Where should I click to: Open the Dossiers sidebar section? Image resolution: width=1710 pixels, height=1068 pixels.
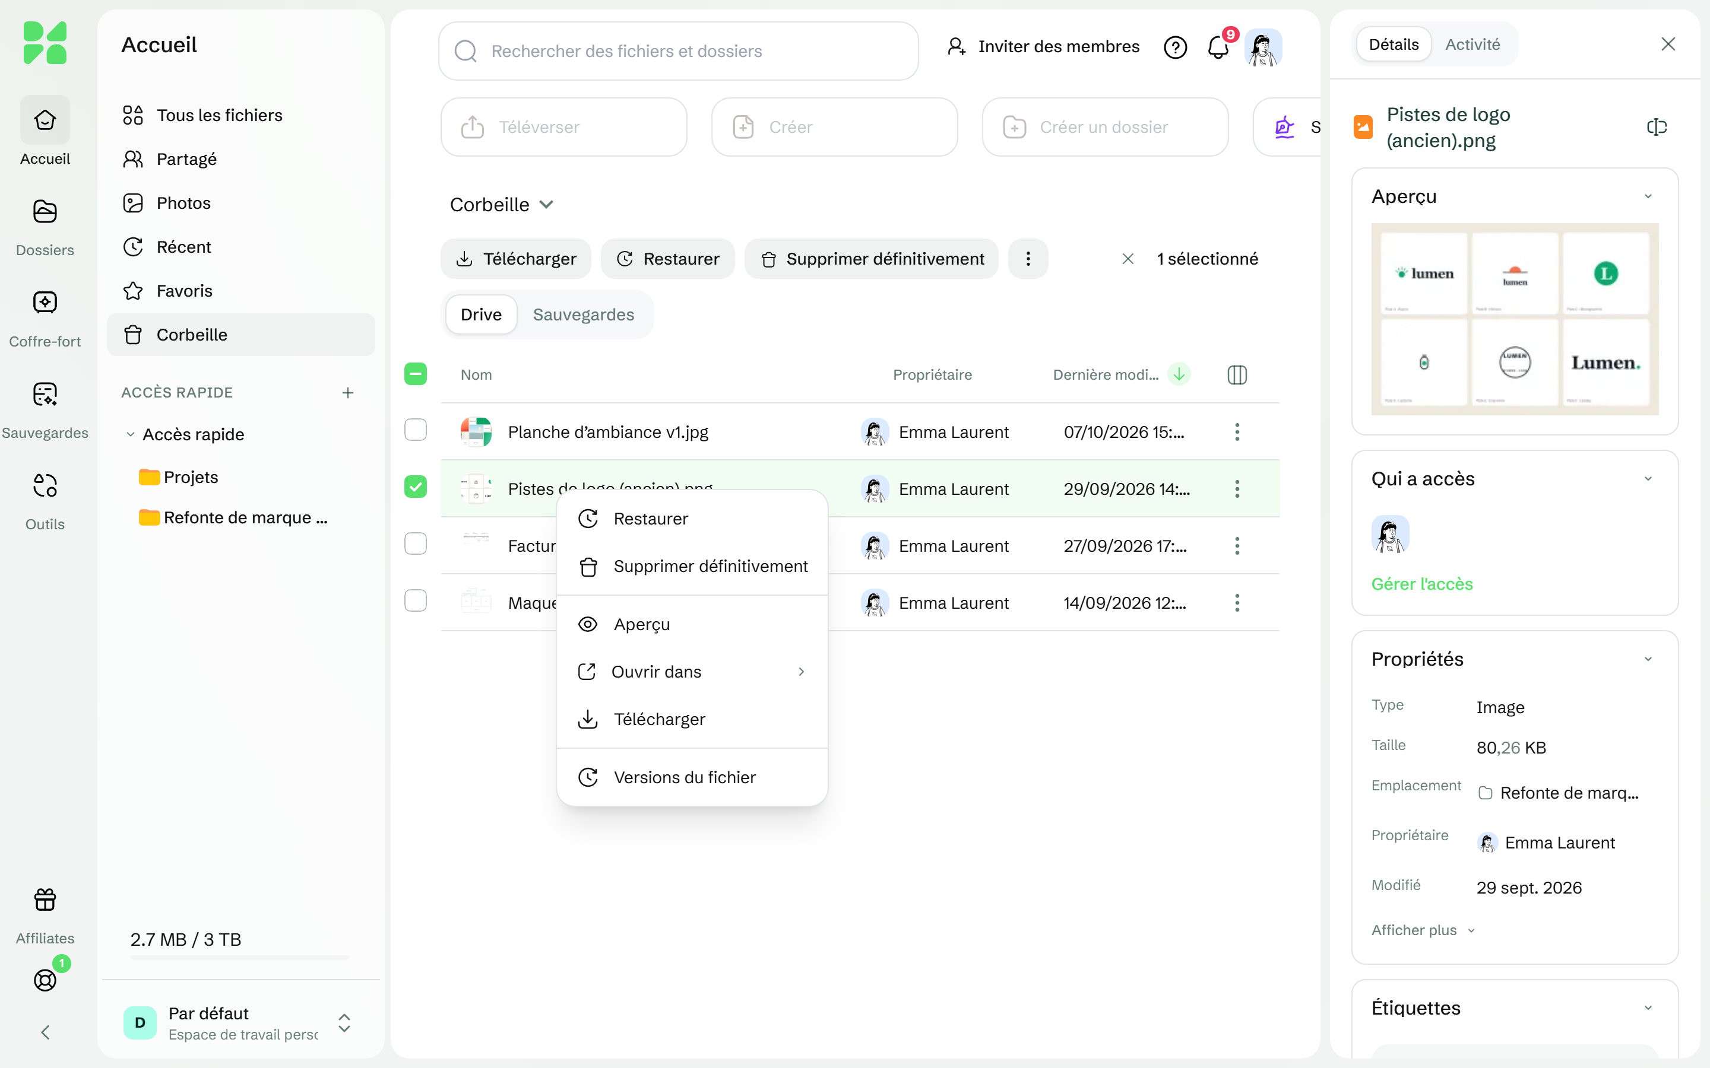(45, 227)
